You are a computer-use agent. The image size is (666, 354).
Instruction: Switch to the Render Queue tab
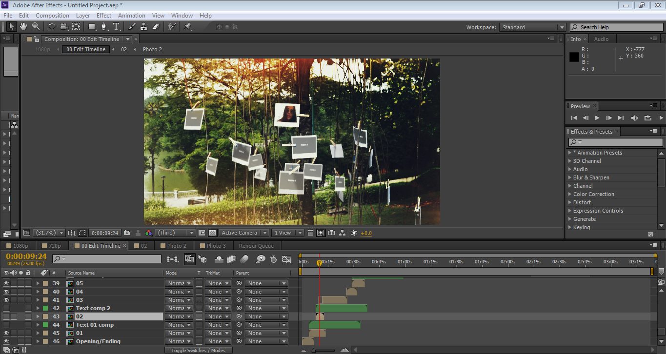click(256, 246)
